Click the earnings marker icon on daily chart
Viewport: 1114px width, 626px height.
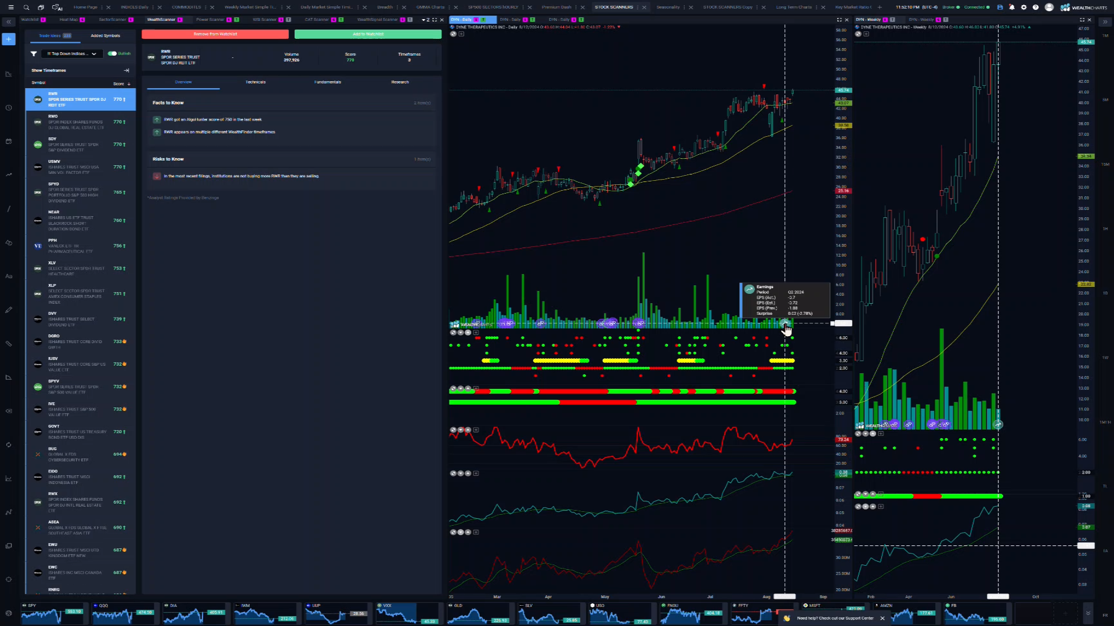point(785,323)
